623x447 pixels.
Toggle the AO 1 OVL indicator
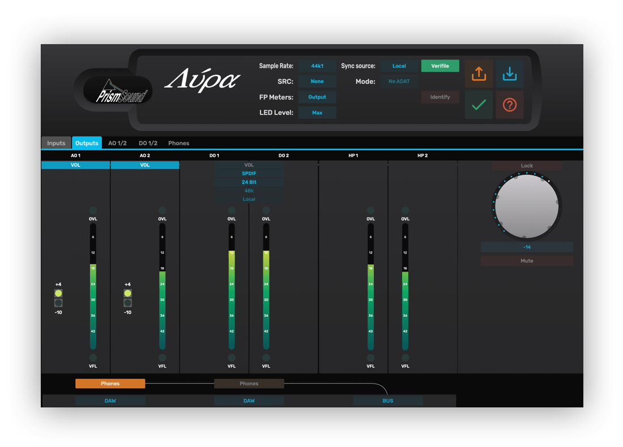click(93, 210)
